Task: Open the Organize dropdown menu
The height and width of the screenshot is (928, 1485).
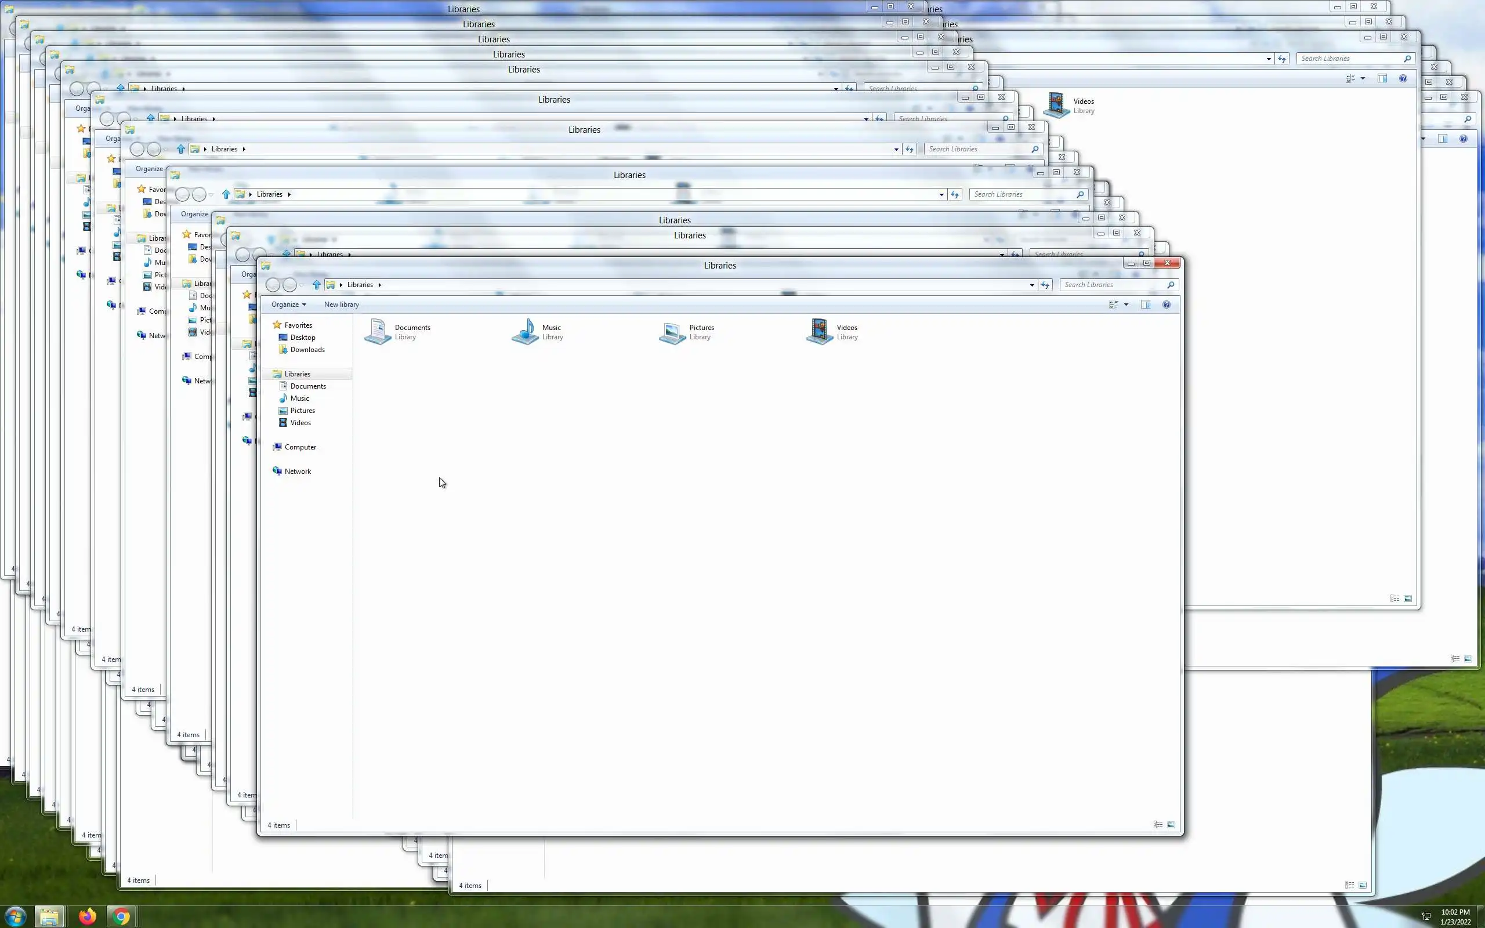Action: pyautogui.click(x=288, y=304)
